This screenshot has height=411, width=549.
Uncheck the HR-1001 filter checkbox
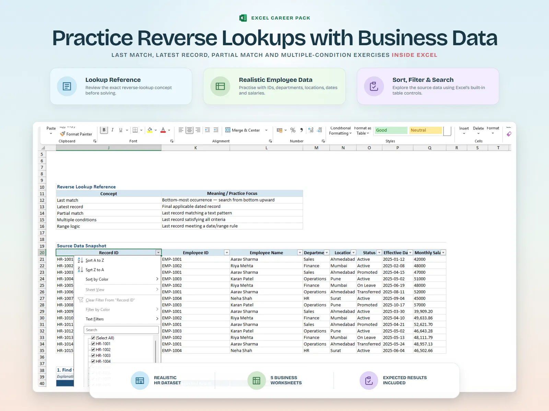pos(93,344)
